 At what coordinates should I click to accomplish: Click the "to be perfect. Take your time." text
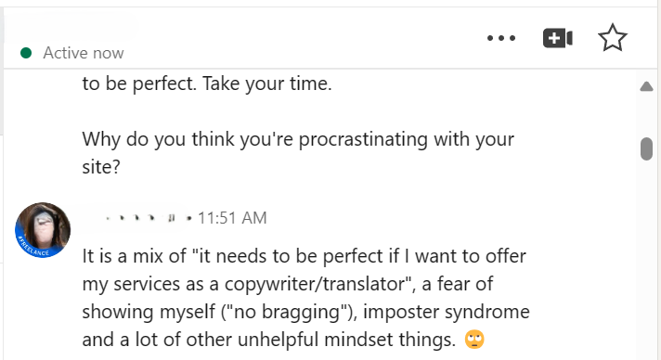[x=207, y=84]
